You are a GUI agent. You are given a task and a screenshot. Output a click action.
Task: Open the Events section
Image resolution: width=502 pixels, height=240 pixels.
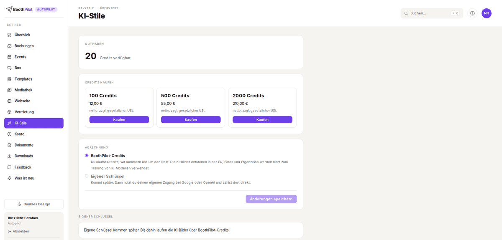pyautogui.click(x=34, y=57)
